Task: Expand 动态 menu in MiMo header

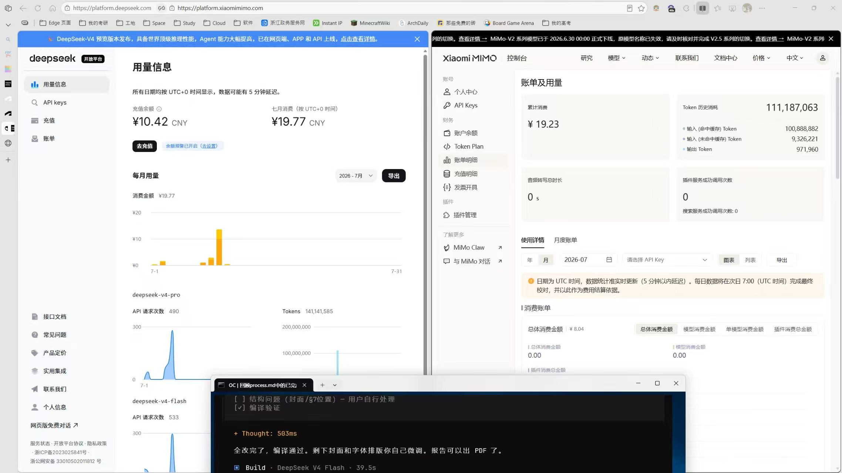Action: [x=650, y=58]
